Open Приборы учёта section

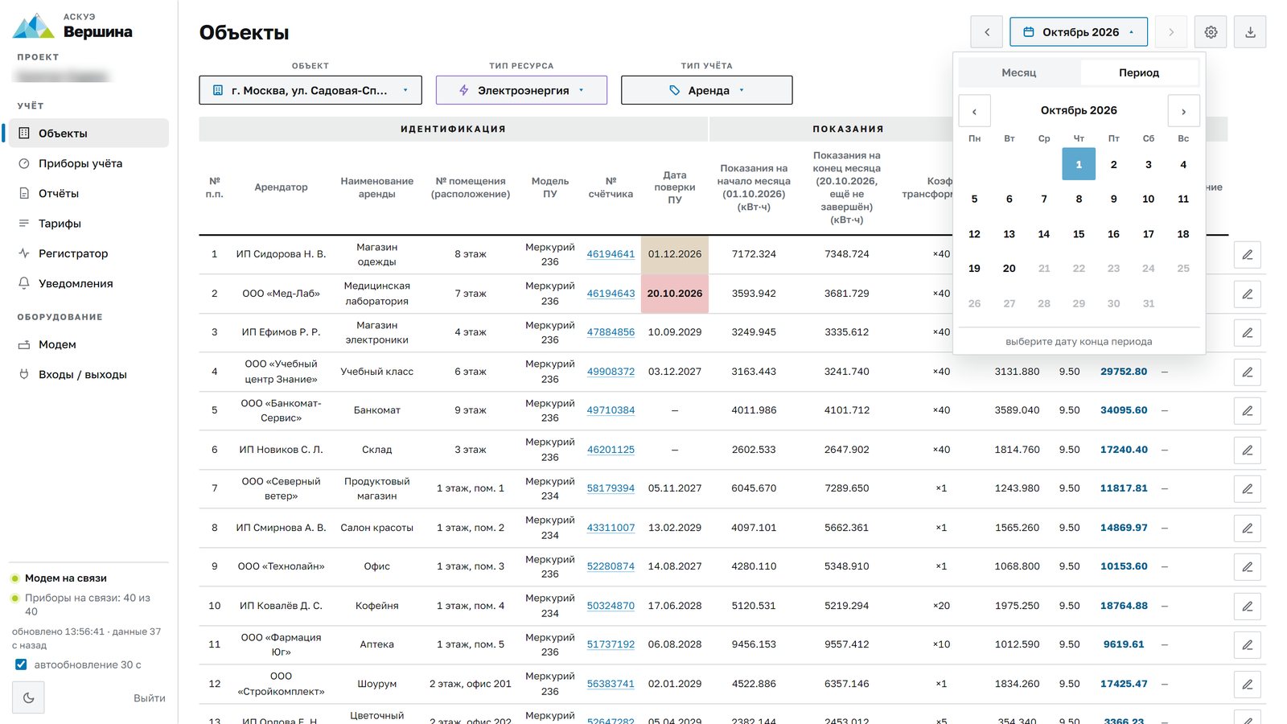point(88,163)
